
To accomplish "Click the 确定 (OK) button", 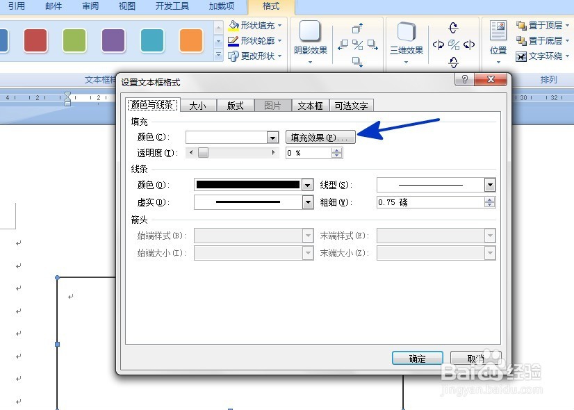I will point(417,357).
